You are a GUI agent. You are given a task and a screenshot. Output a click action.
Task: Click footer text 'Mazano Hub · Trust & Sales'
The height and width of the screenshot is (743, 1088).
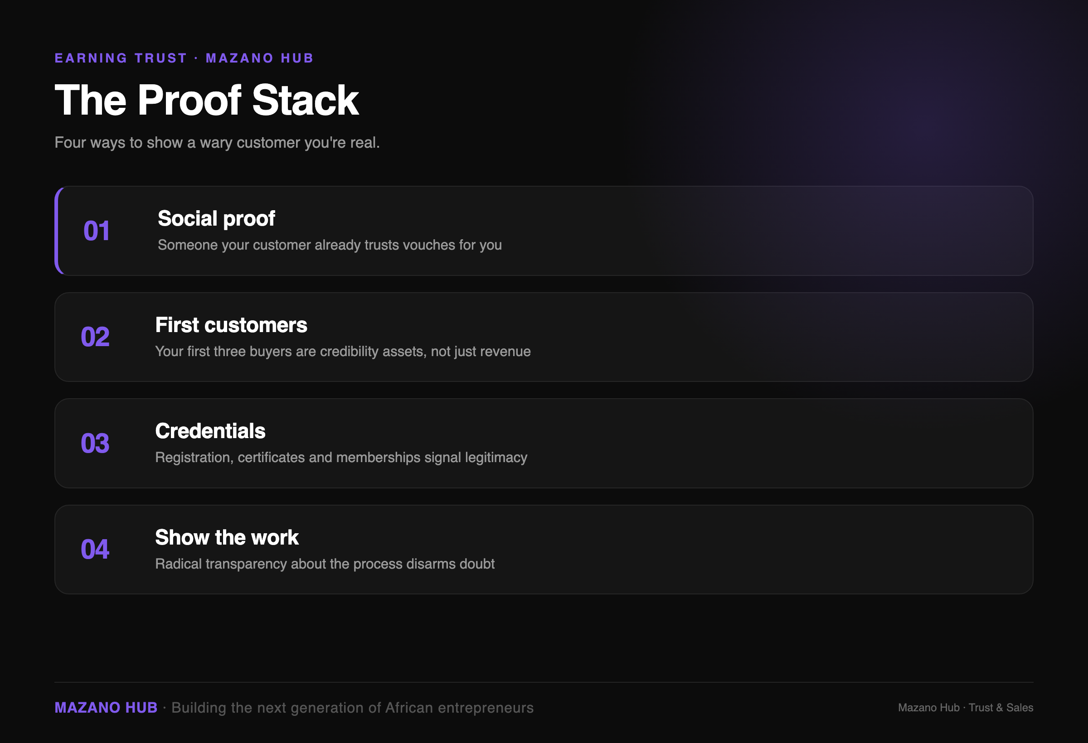tap(965, 708)
